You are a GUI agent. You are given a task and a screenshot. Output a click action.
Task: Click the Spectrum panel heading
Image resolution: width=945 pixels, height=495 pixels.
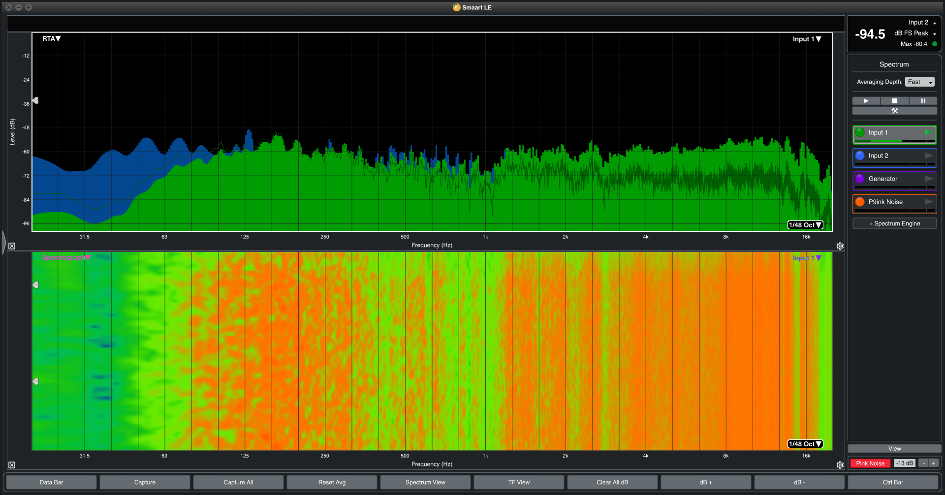(x=894, y=64)
